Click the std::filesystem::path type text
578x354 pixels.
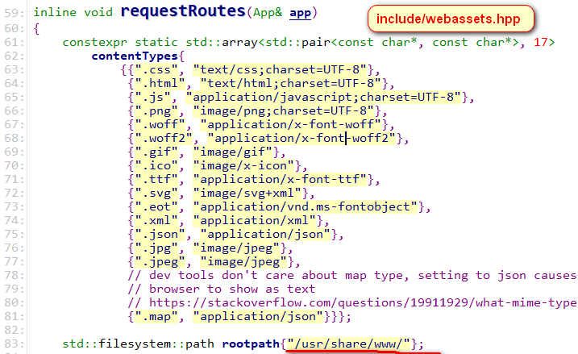[x=138, y=344]
